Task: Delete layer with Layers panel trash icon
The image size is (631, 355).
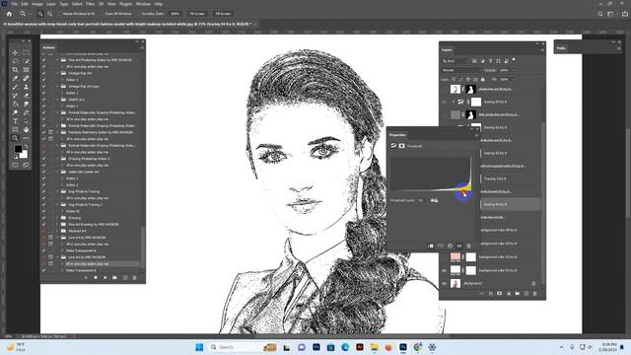Action: coord(534,294)
